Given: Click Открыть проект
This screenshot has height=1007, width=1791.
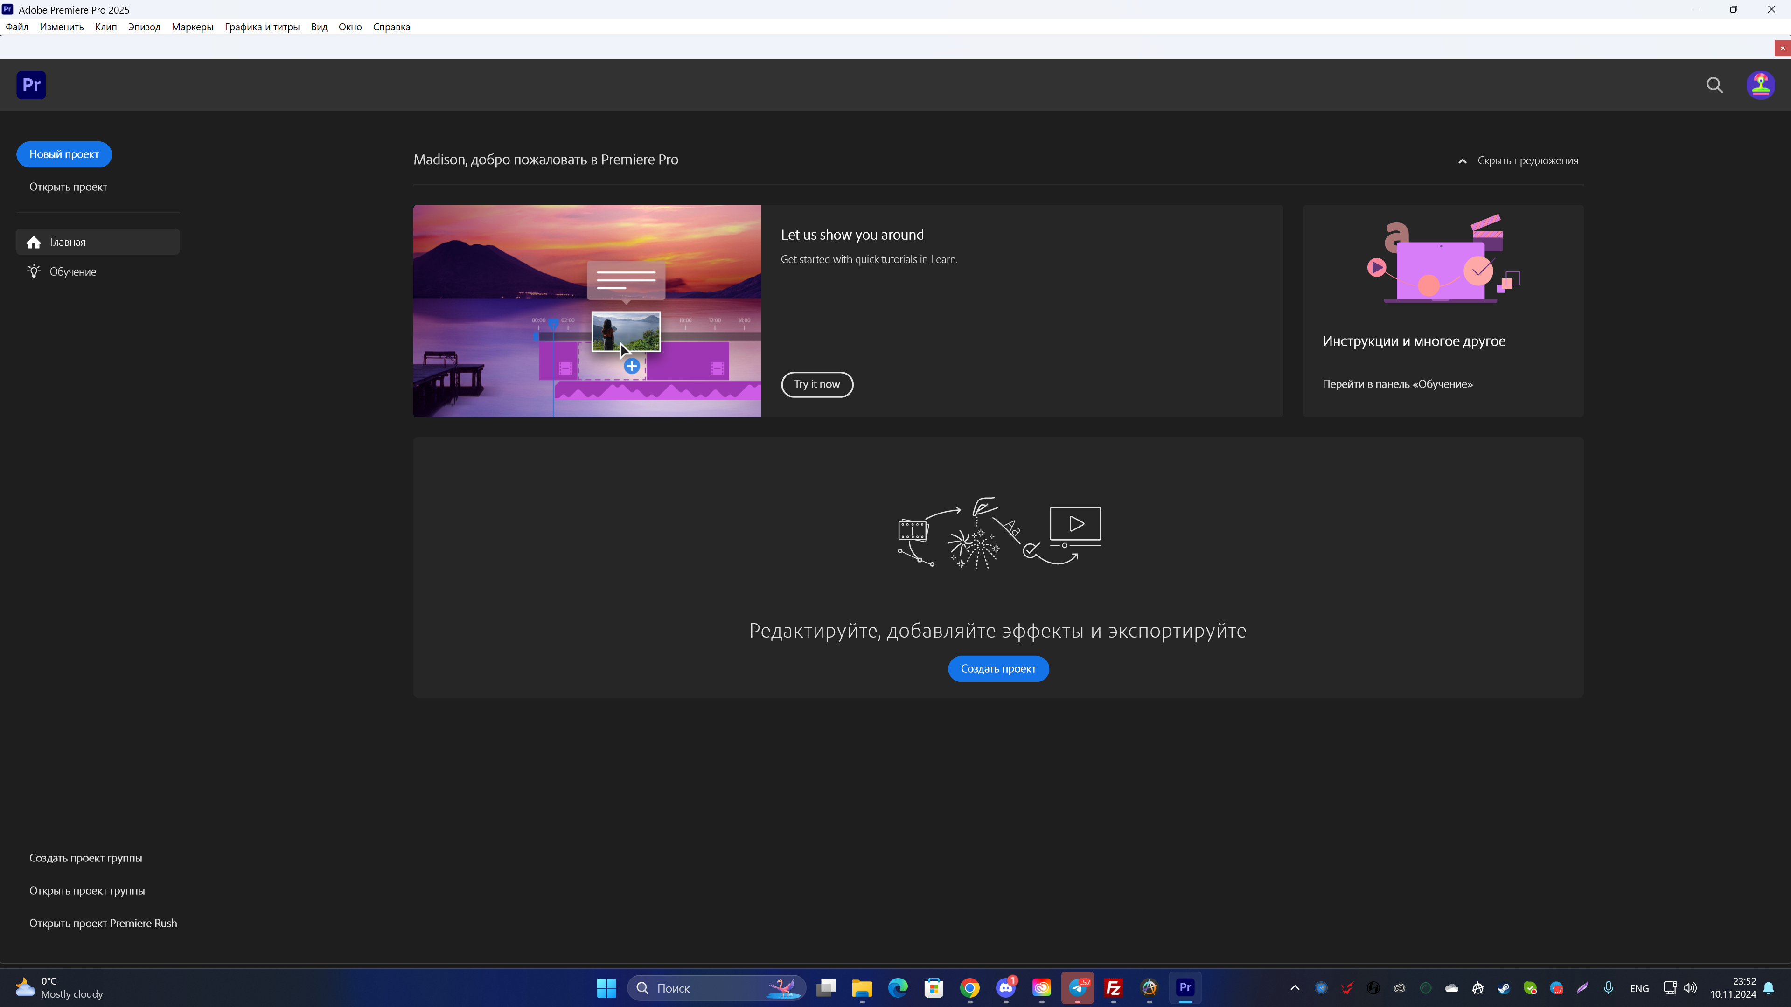Looking at the screenshot, I should [68, 187].
